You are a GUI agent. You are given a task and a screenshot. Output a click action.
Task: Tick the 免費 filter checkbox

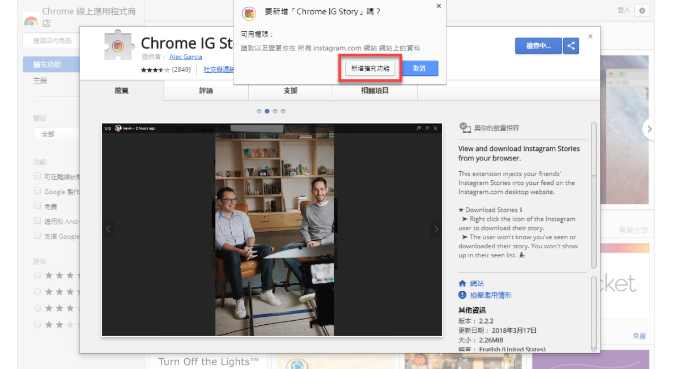37,206
